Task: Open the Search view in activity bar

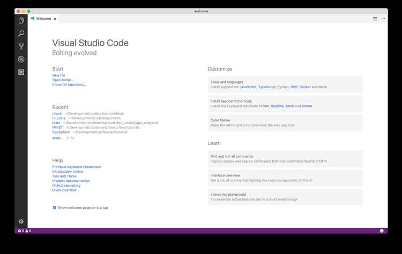Action: [x=21, y=33]
